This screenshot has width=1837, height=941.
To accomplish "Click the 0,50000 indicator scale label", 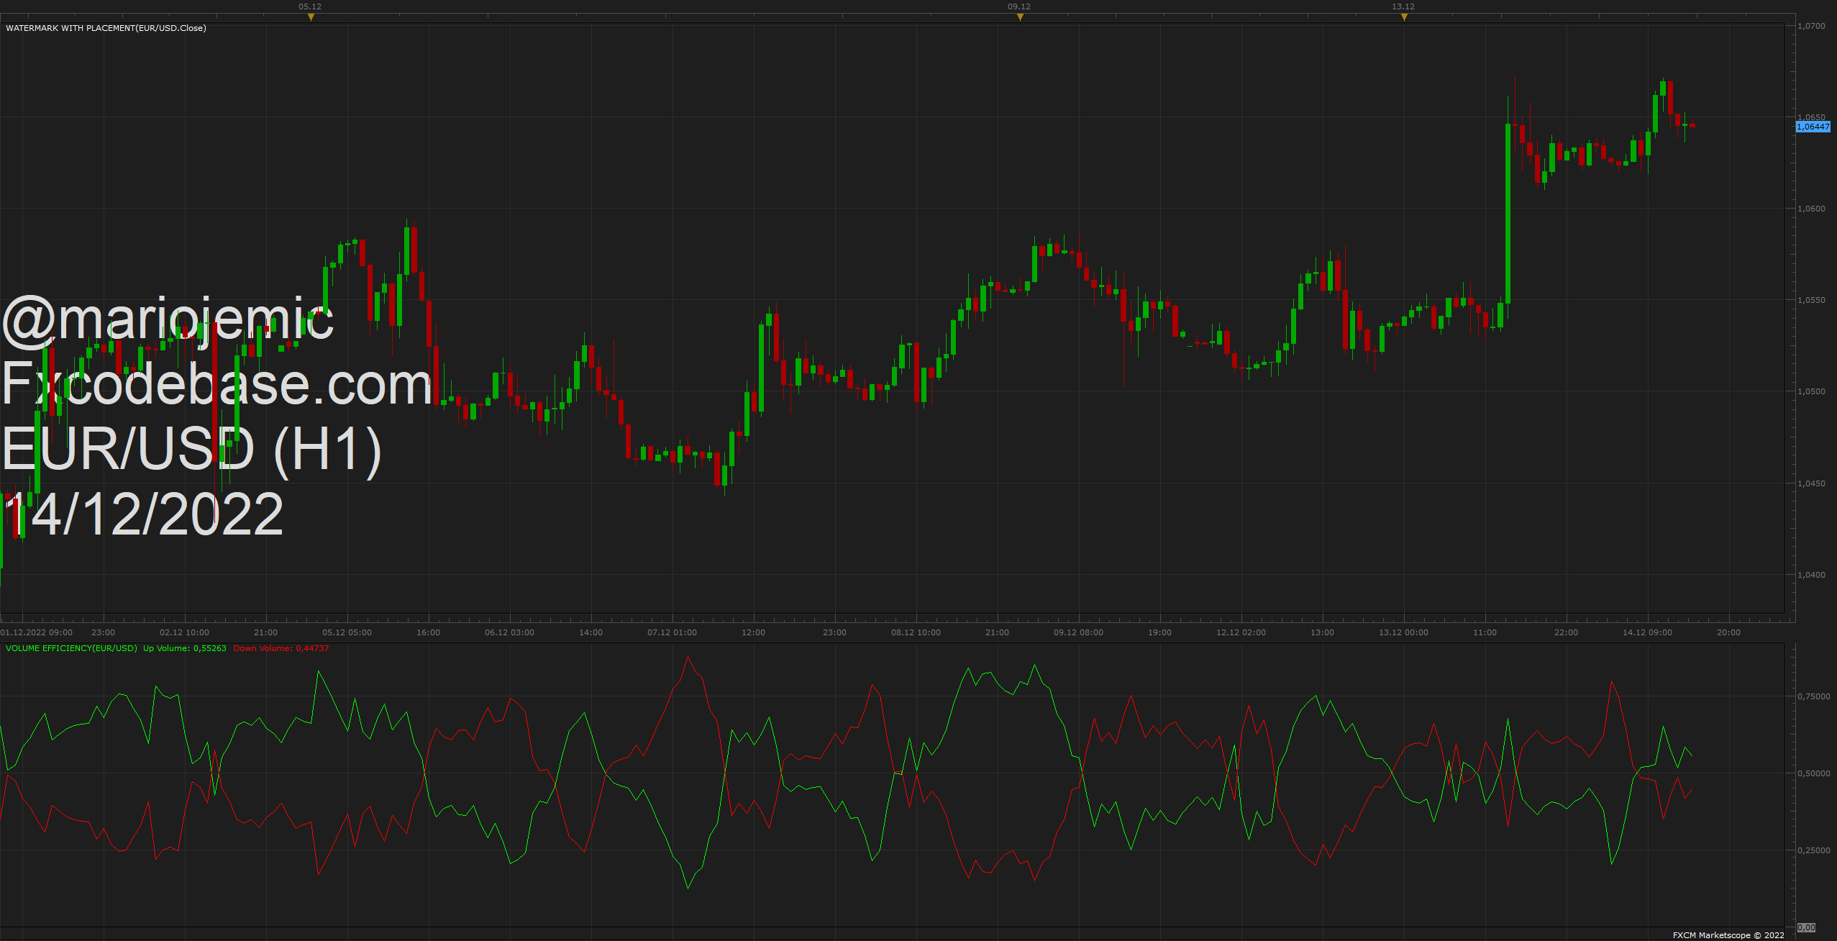I will pyautogui.click(x=1814, y=773).
